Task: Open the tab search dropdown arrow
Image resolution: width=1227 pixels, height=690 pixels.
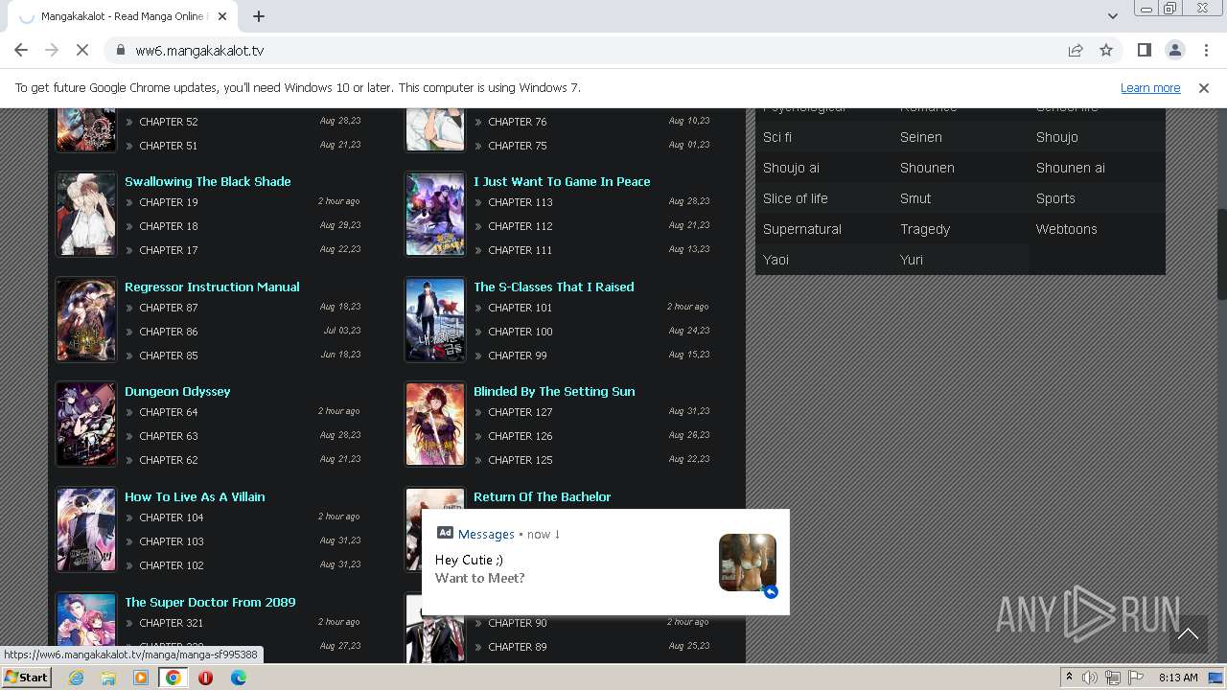Action: 1112,16
